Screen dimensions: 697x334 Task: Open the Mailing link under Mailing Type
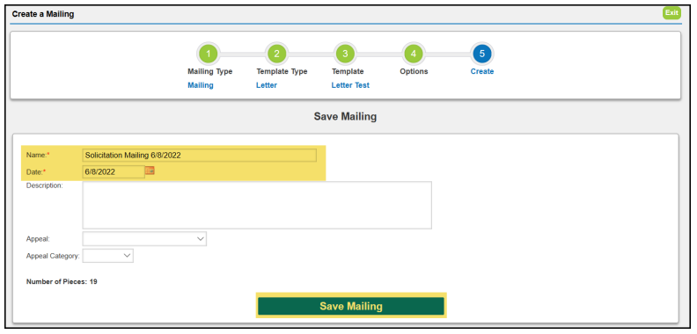tap(201, 85)
